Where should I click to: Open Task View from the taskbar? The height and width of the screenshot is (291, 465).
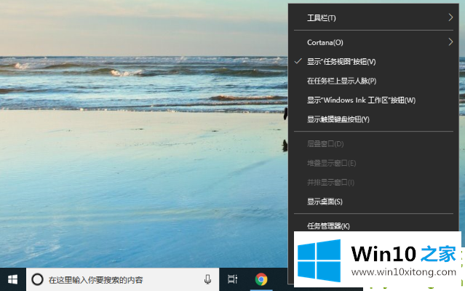click(232, 279)
